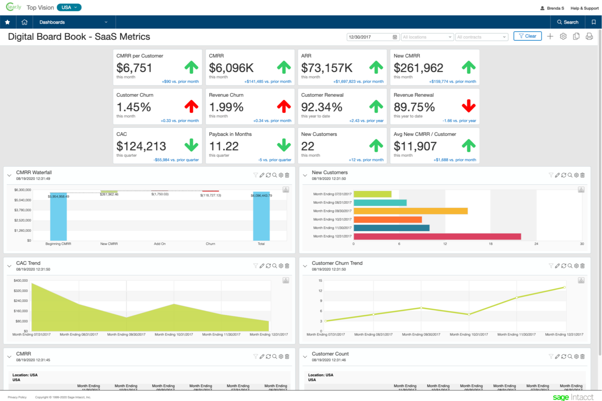Open the bookmark icon in navigation bar
The height and width of the screenshot is (401, 602).
(x=593, y=22)
